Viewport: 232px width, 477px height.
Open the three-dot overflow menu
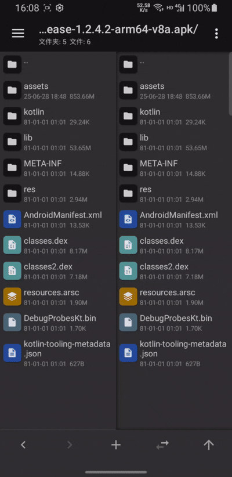pos(216,34)
